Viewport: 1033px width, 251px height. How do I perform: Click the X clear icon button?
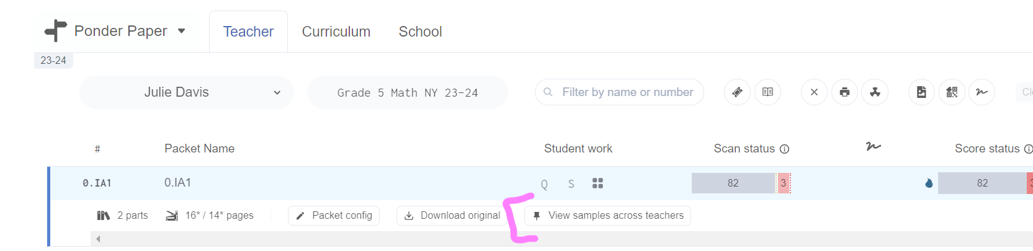coord(814,92)
